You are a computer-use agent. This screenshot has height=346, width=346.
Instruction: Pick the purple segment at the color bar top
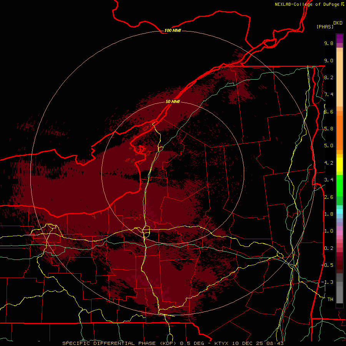(339, 38)
